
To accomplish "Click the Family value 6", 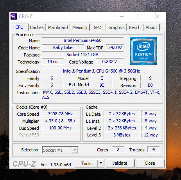I will 52,78.
